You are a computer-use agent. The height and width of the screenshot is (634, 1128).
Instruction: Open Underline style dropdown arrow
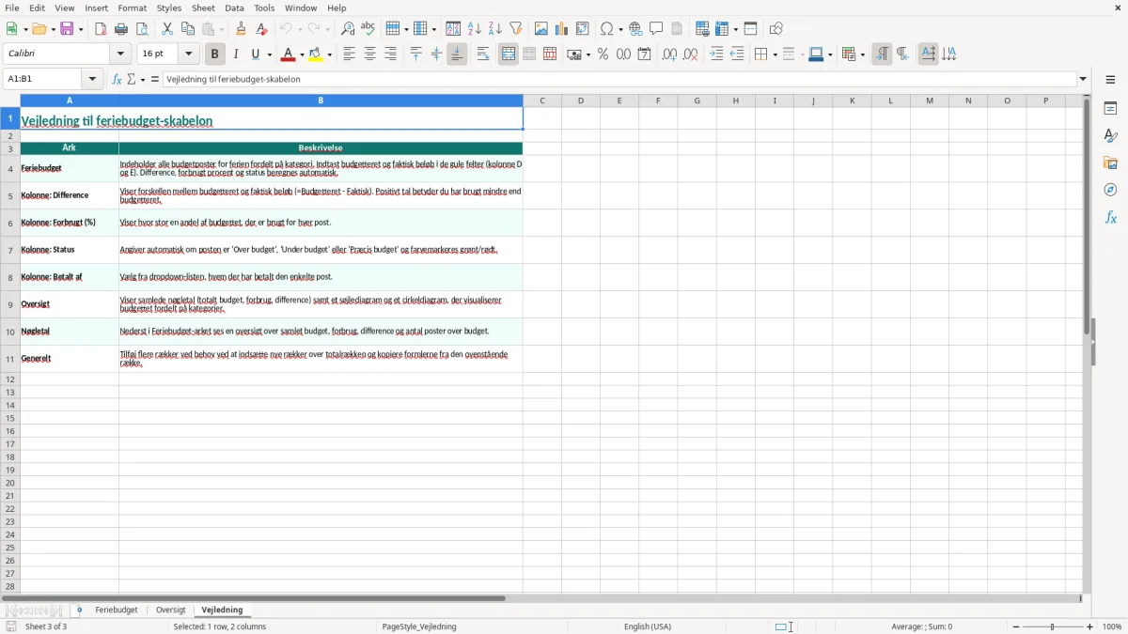point(269,54)
